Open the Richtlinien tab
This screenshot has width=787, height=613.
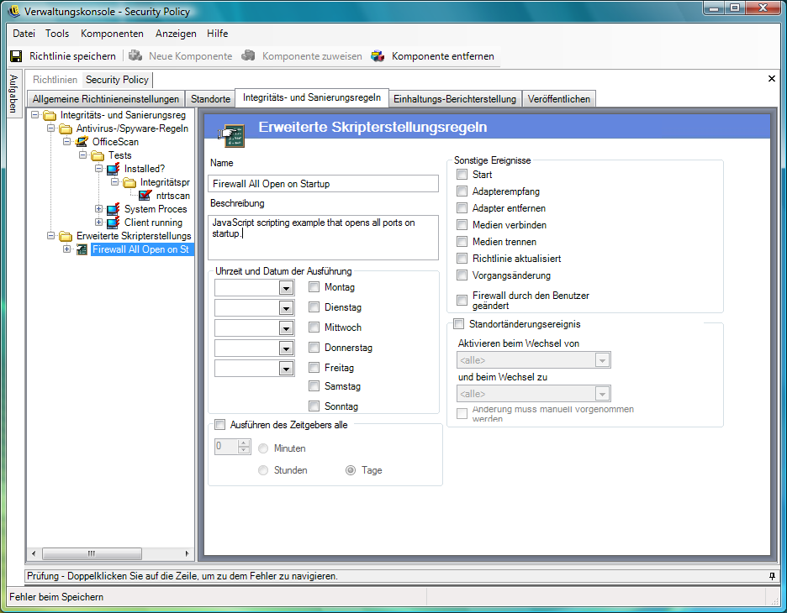click(55, 80)
